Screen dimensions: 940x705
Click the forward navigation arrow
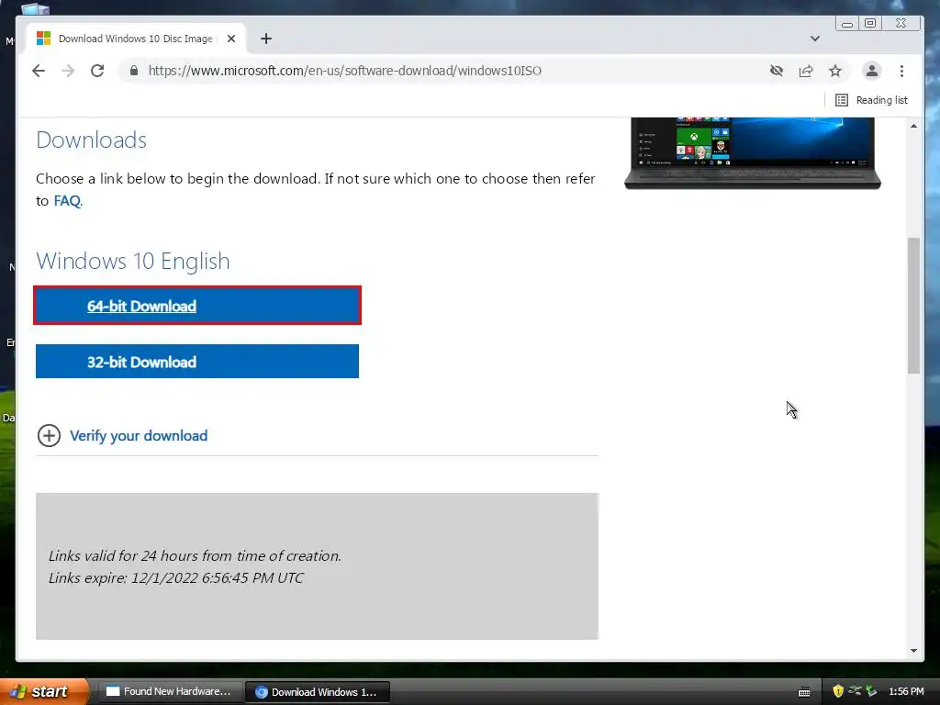click(68, 71)
